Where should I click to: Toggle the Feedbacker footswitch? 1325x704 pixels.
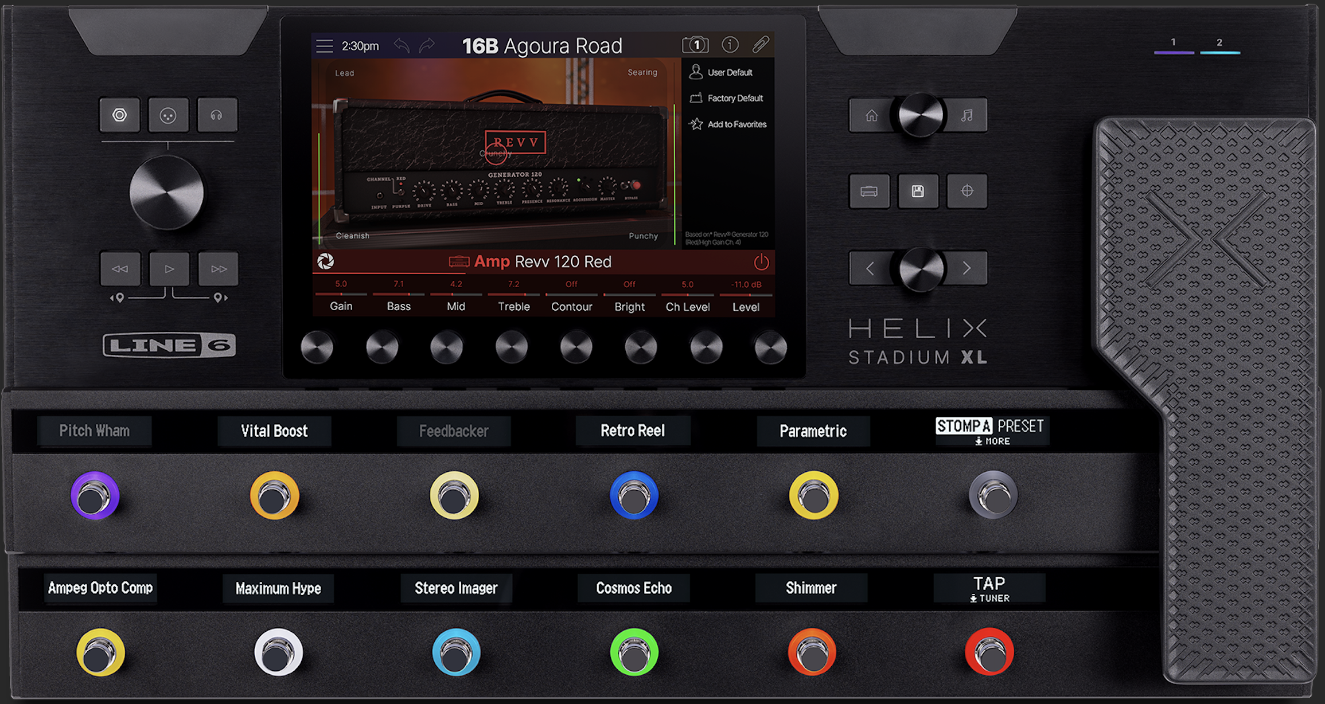[454, 495]
